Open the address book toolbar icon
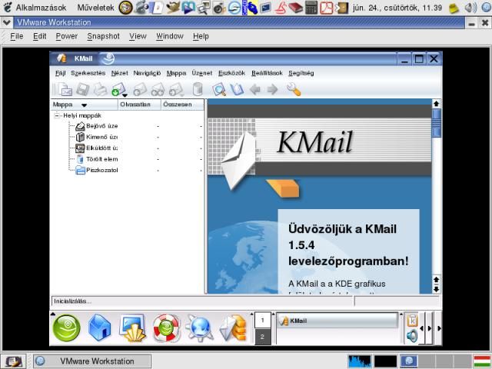Viewport: 492px width, 369px height. click(x=237, y=89)
